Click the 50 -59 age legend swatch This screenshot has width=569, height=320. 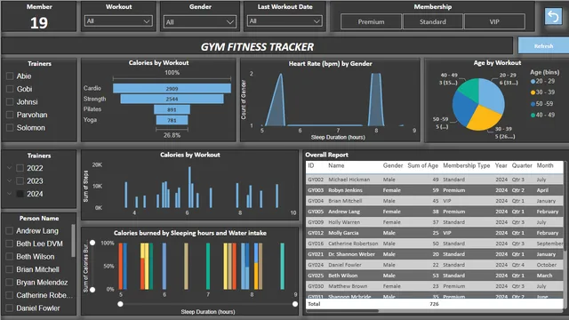tap(533, 104)
